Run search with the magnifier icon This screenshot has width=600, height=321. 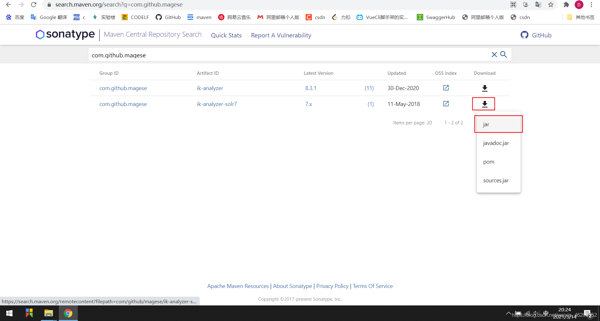point(503,55)
